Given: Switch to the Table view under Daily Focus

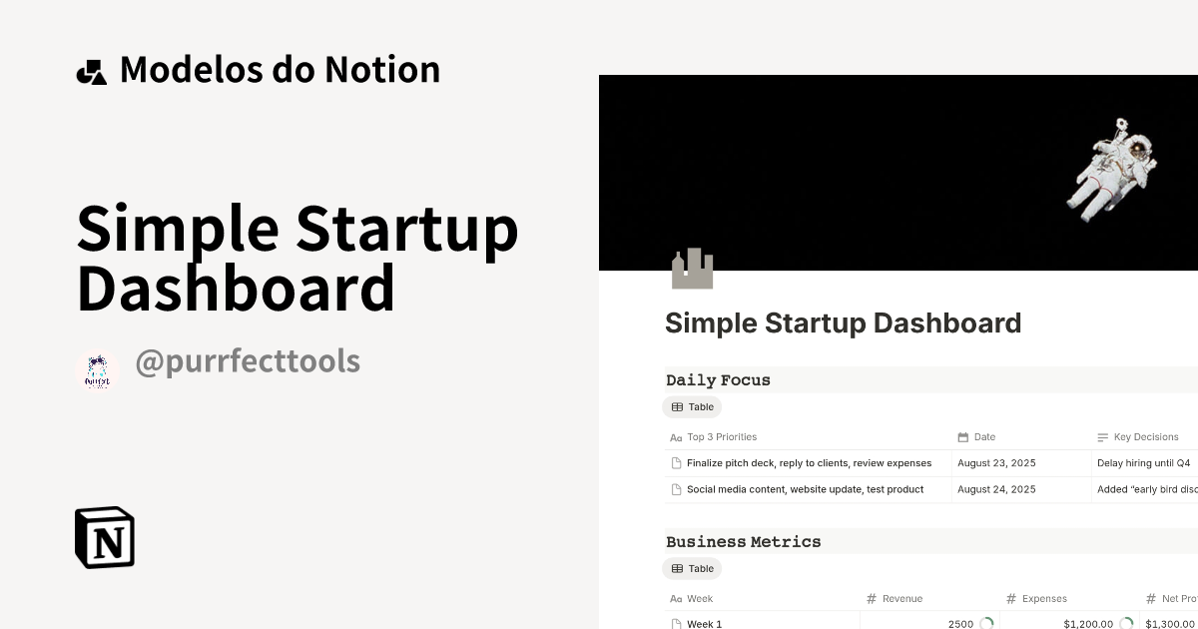Looking at the screenshot, I should [692, 406].
